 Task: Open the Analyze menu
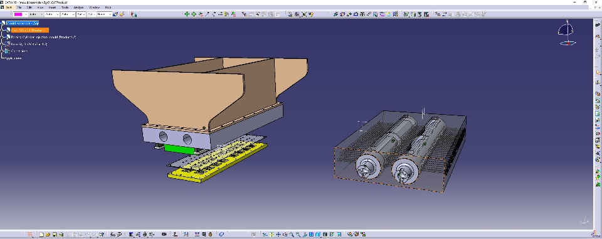click(x=79, y=8)
